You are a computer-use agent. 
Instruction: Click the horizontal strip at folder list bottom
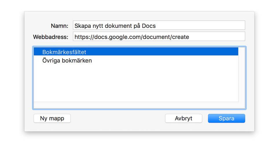(x=136, y=105)
